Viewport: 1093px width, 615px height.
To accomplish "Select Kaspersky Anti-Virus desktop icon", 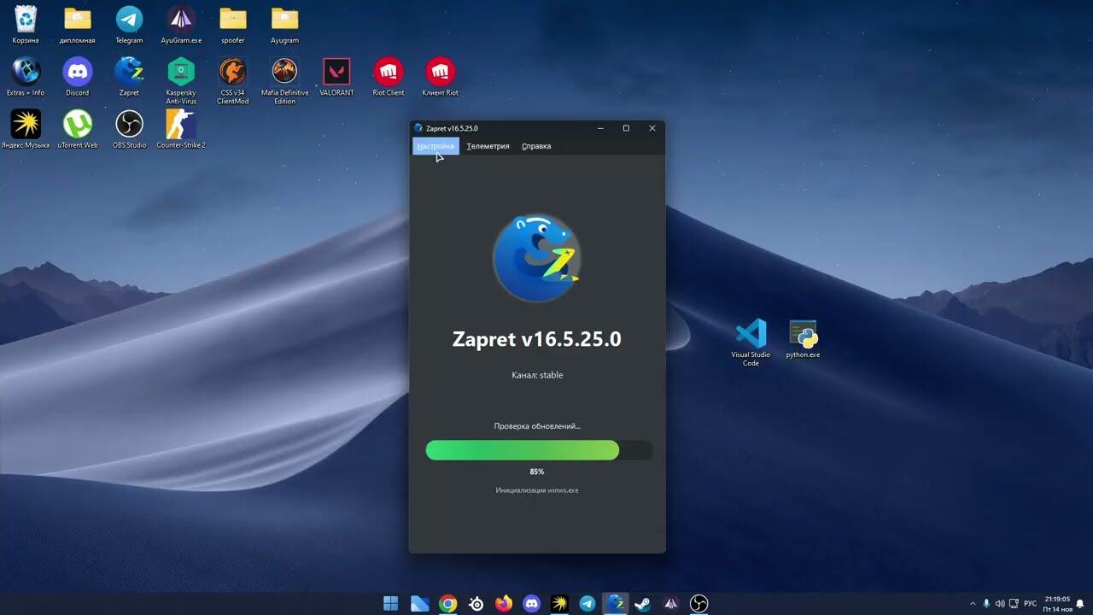I will [181, 72].
